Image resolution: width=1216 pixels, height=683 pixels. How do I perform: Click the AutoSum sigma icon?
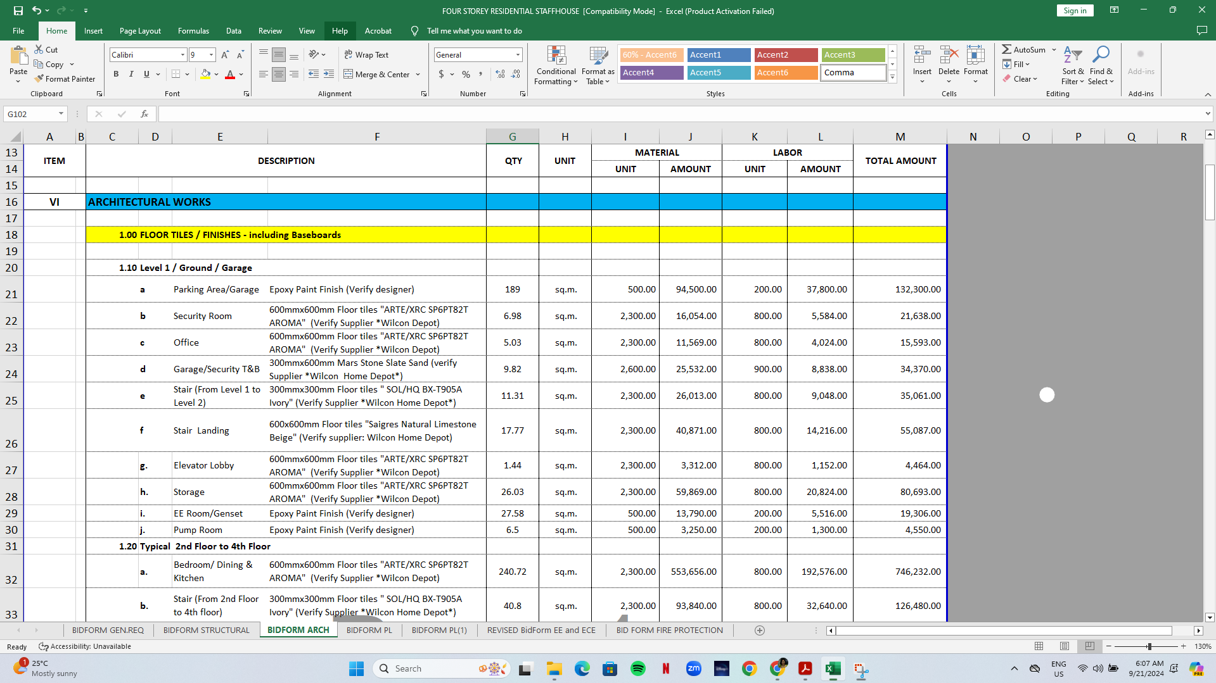tap(1006, 49)
